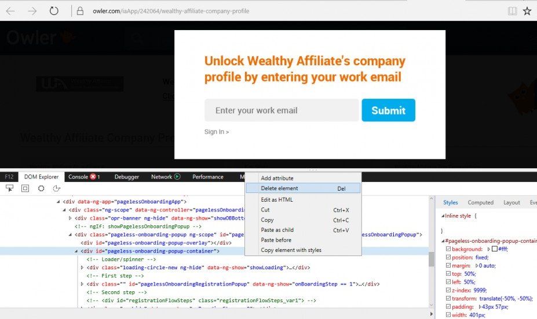537x319 pixels.
Task: Click the DOM tree horizontal scroll right arrow
Action: (x=432, y=314)
